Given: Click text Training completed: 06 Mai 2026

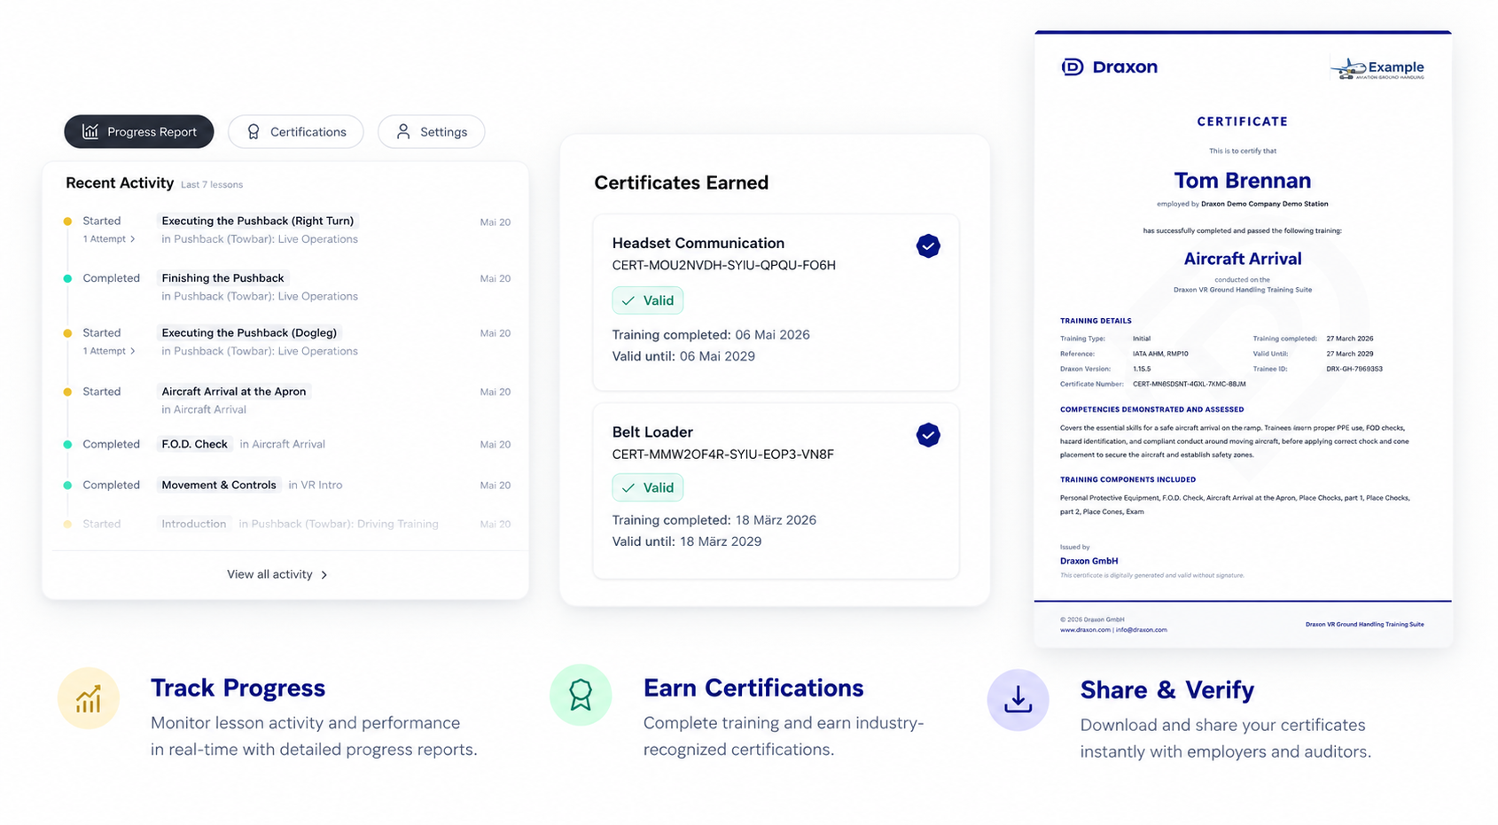Looking at the screenshot, I should pos(711,335).
